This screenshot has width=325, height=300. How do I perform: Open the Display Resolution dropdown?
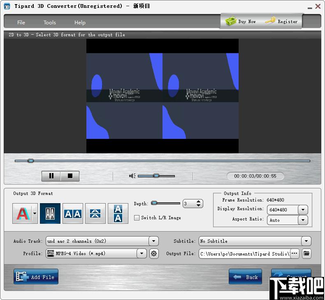[303, 210]
